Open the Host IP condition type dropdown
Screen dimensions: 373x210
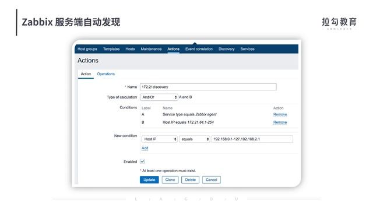point(159,139)
